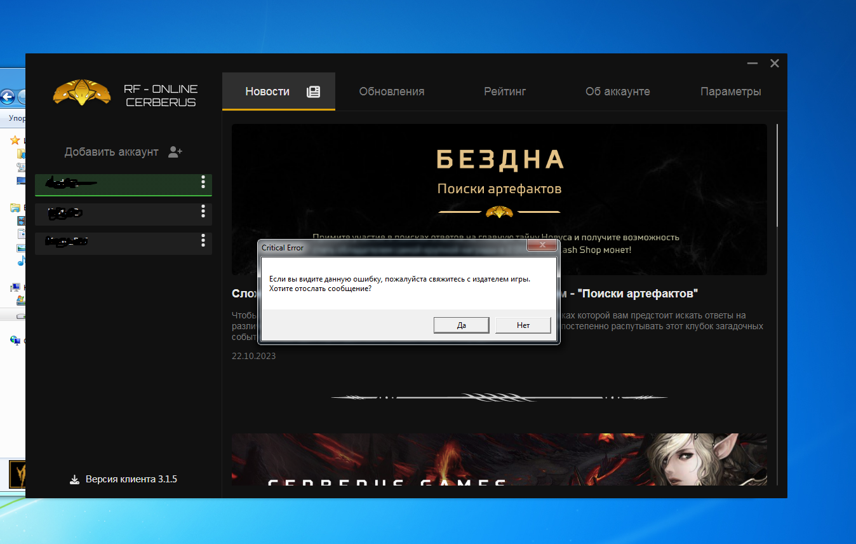Click the download icon beside Версия клиента 3.1.5
Viewport: 856px width, 544px height.
tap(74, 479)
